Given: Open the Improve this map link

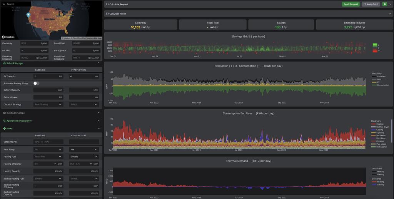Looking at the screenshot, I should point(94,38).
